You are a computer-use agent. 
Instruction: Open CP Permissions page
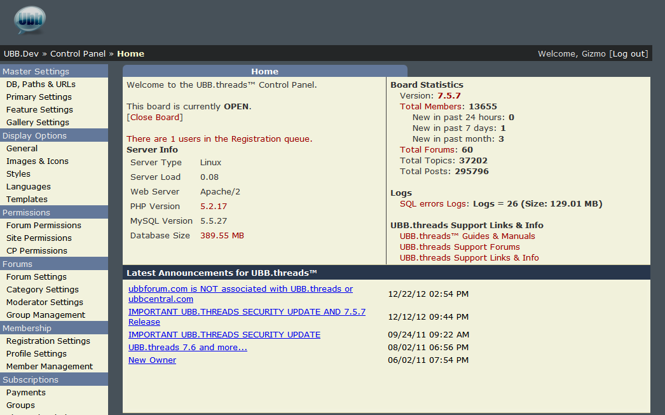coord(36,250)
